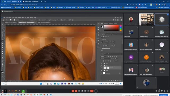This screenshot has height=96, width=170.
Task: Click the Background layer thumbnail
Action: (104, 73)
